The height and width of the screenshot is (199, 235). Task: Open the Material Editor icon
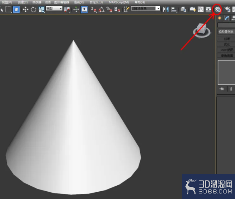click(x=217, y=9)
